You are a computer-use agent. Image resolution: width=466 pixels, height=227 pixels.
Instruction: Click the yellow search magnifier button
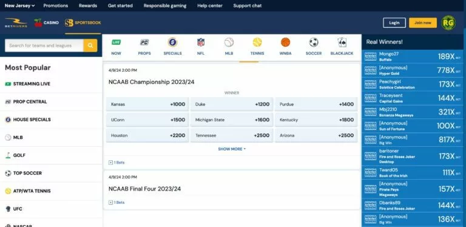click(x=90, y=46)
